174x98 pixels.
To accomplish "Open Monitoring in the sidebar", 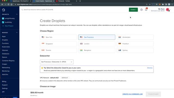I will tap(6, 71).
